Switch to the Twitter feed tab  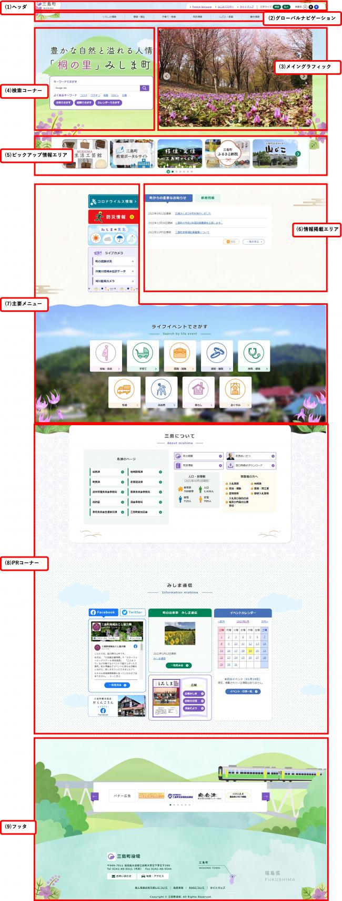tap(133, 612)
